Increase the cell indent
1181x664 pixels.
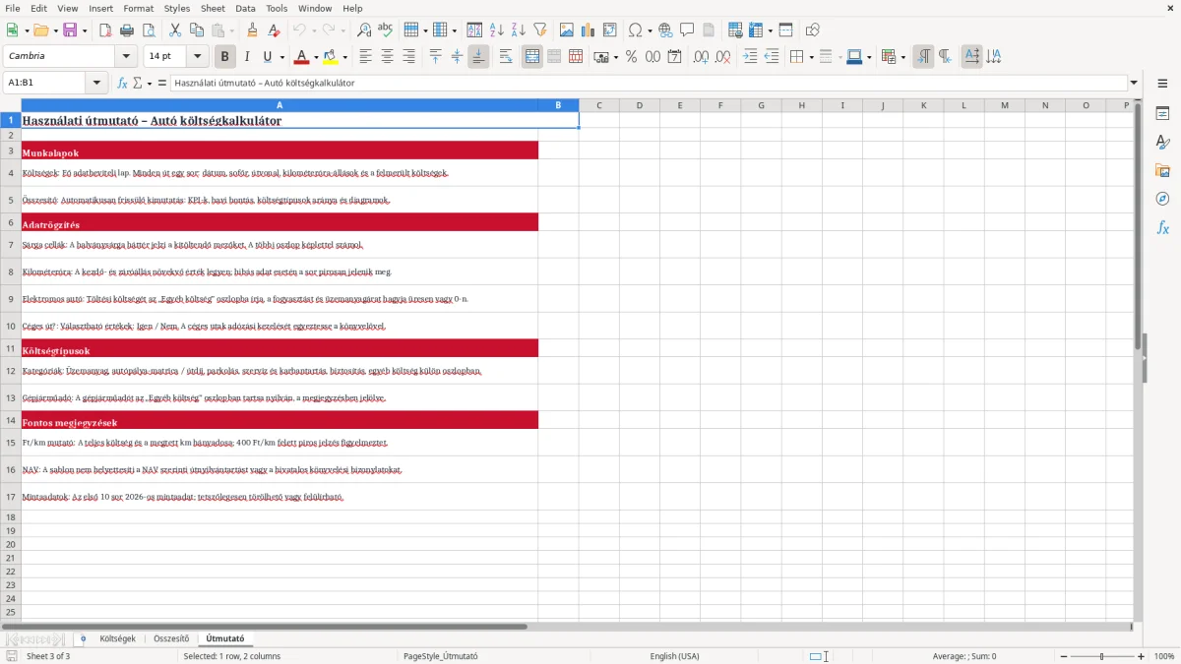pyautogui.click(x=750, y=57)
